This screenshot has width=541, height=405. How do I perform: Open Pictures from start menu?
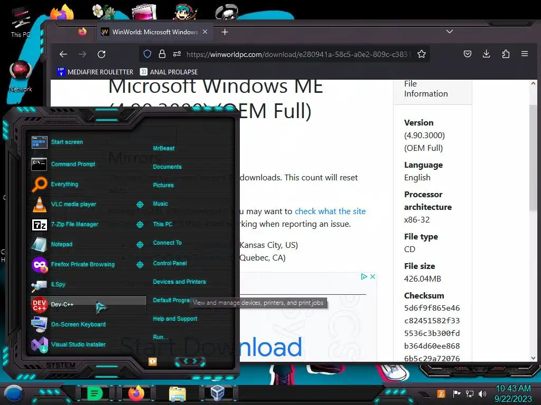coord(163,185)
